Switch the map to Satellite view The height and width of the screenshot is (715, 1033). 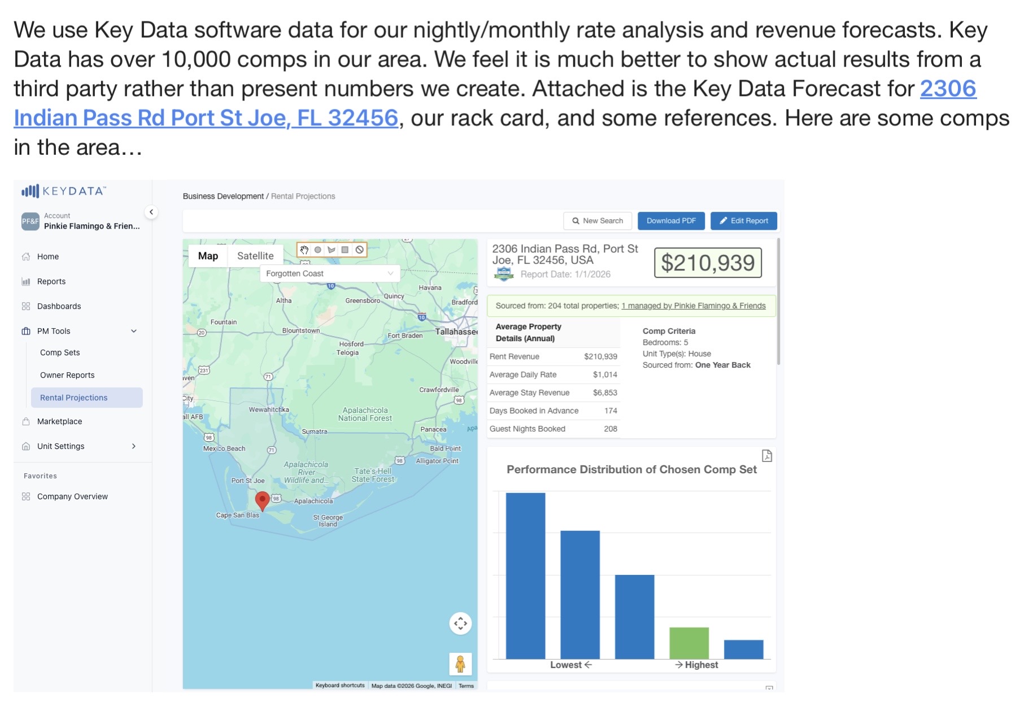[255, 256]
